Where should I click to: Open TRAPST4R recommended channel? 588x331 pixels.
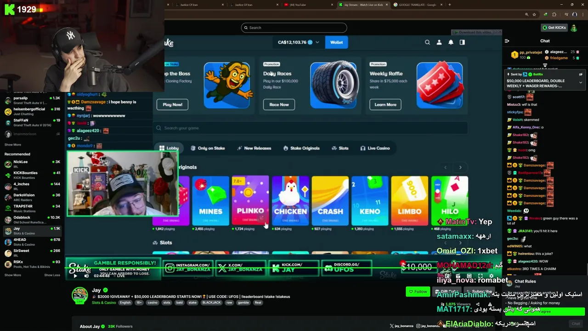[x=32, y=208]
